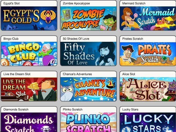Open the Plinko Scratch game banner
This screenshot has width=176, height=132.
[x=88, y=122]
